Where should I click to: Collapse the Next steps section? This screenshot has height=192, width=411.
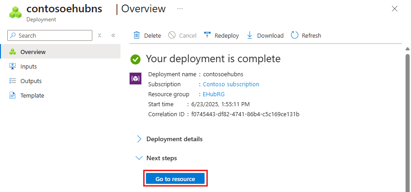[x=140, y=158]
